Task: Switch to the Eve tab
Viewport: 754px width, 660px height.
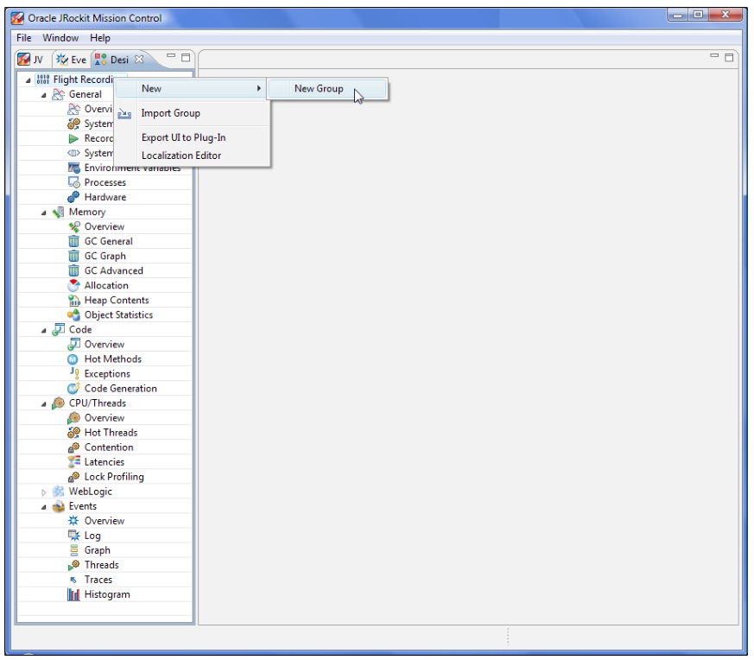Action: 72,60
